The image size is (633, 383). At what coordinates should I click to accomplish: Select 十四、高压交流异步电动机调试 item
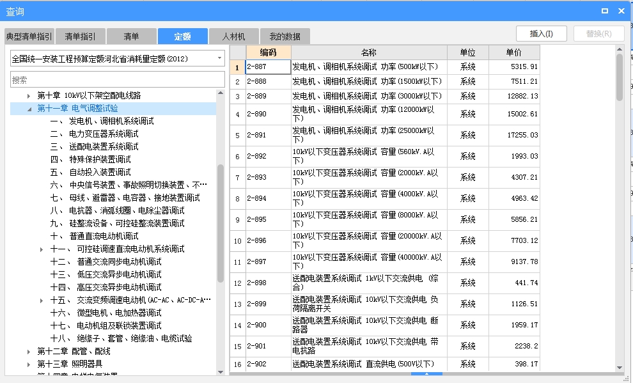(x=105, y=287)
